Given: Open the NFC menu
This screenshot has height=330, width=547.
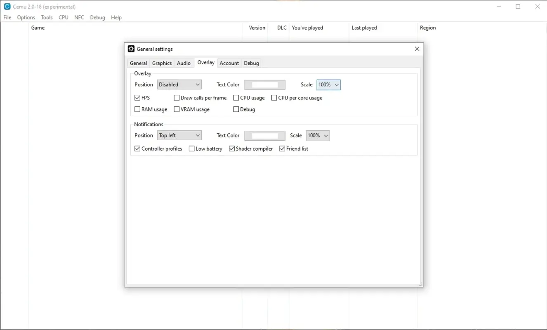Looking at the screenshot, I should (x=79, y=17).
